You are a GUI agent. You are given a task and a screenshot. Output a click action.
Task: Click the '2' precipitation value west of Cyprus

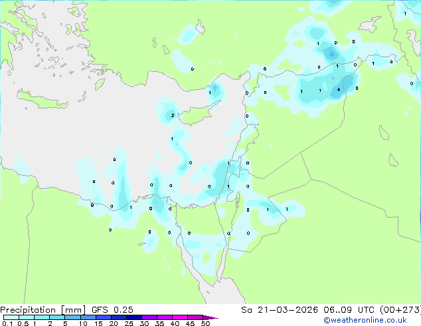(x=173, y=115)
